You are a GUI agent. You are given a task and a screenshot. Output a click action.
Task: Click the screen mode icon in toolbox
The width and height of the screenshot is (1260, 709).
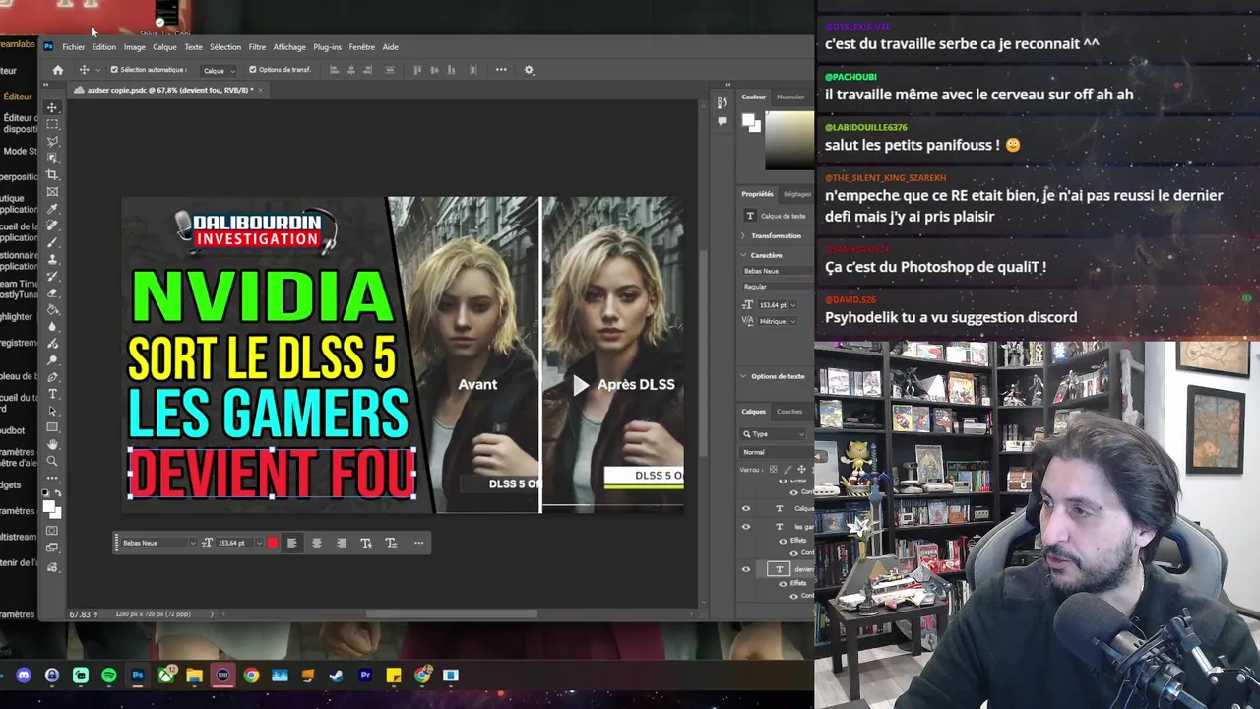[x=52, y=549]
